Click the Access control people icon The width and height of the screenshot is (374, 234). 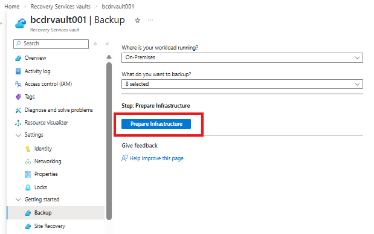point(18,84)
